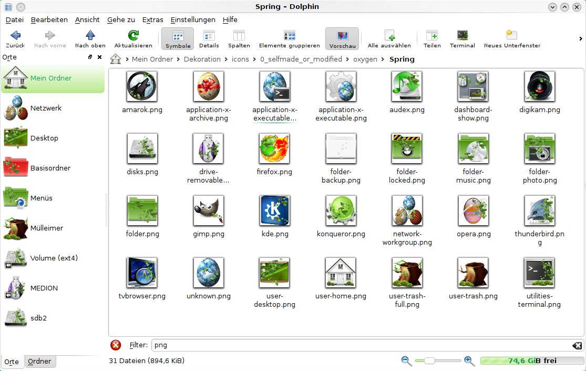This screenshot has height=371, width=586.
Task: Select the utilities-terminal.png thumbnail
Action: (x=539, y=273)
